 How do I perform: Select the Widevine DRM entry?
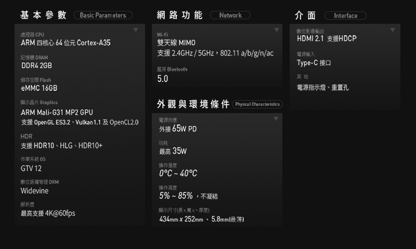[34, 191]
